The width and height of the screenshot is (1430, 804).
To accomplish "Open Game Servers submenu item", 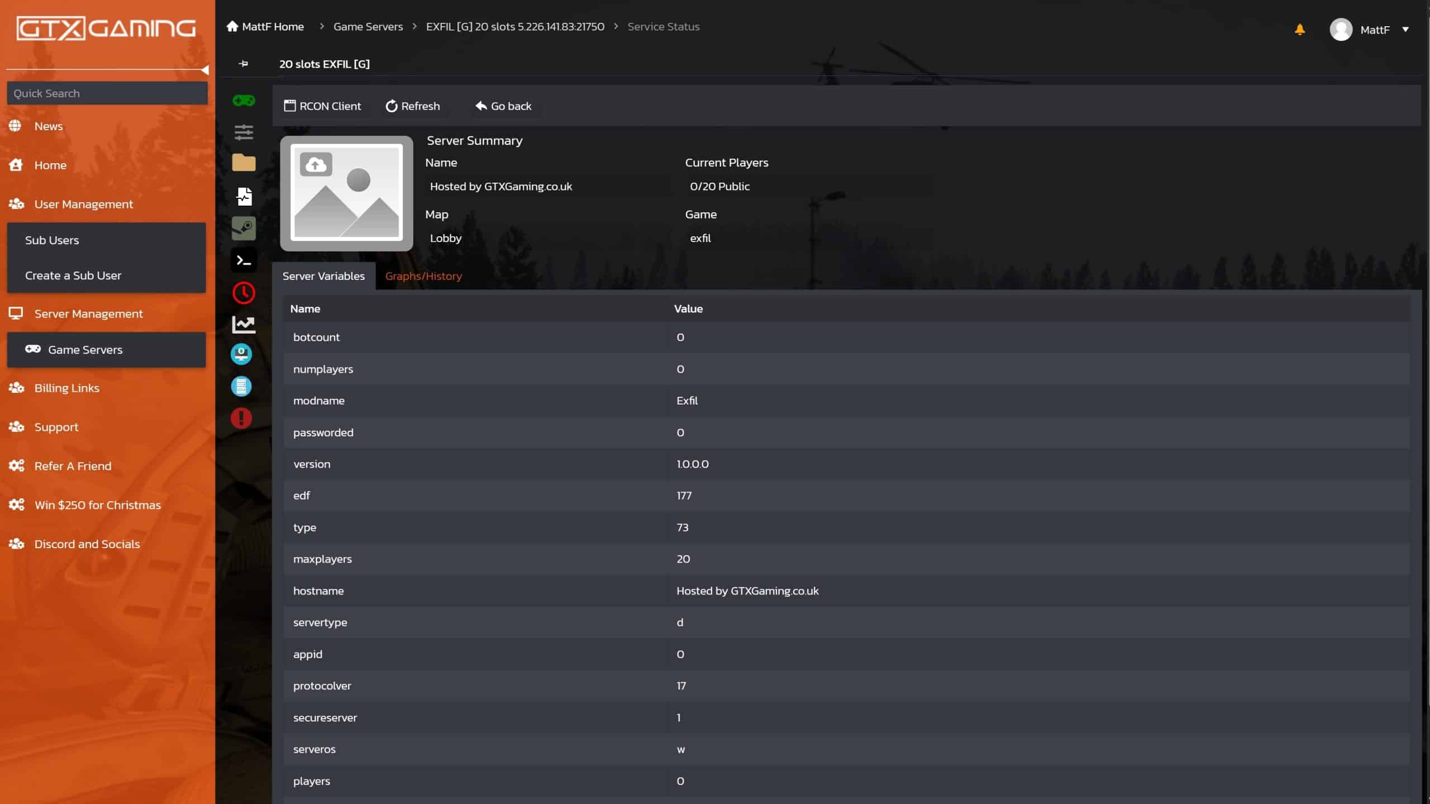I will coord(106,350).
